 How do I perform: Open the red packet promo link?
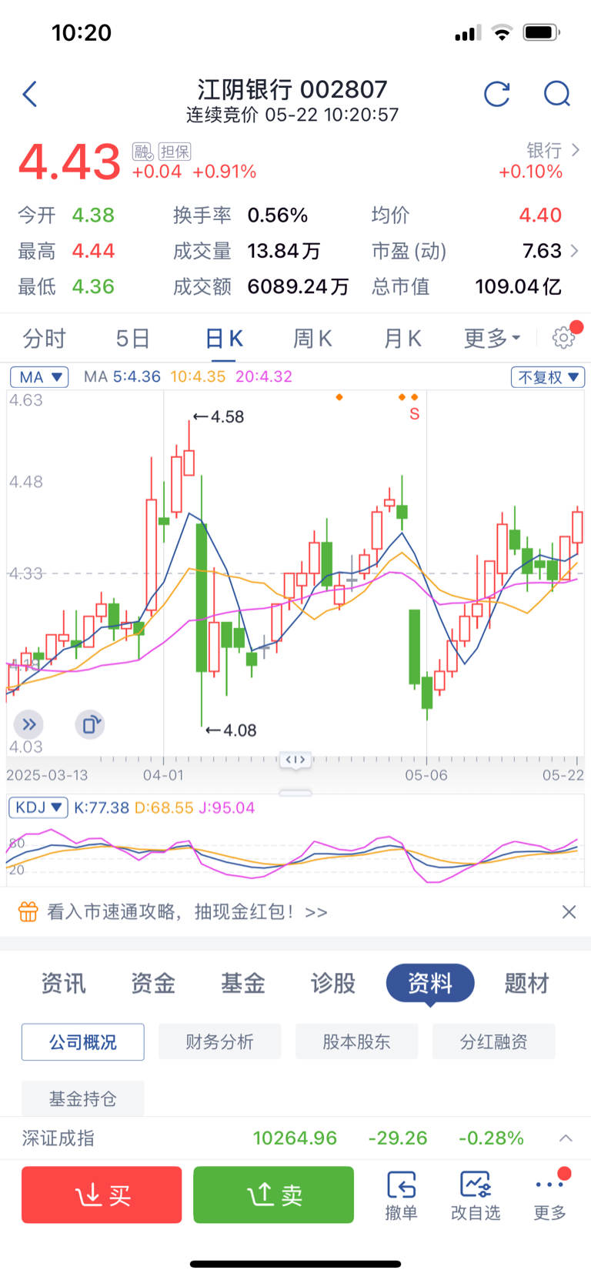(x=187, y=912)
